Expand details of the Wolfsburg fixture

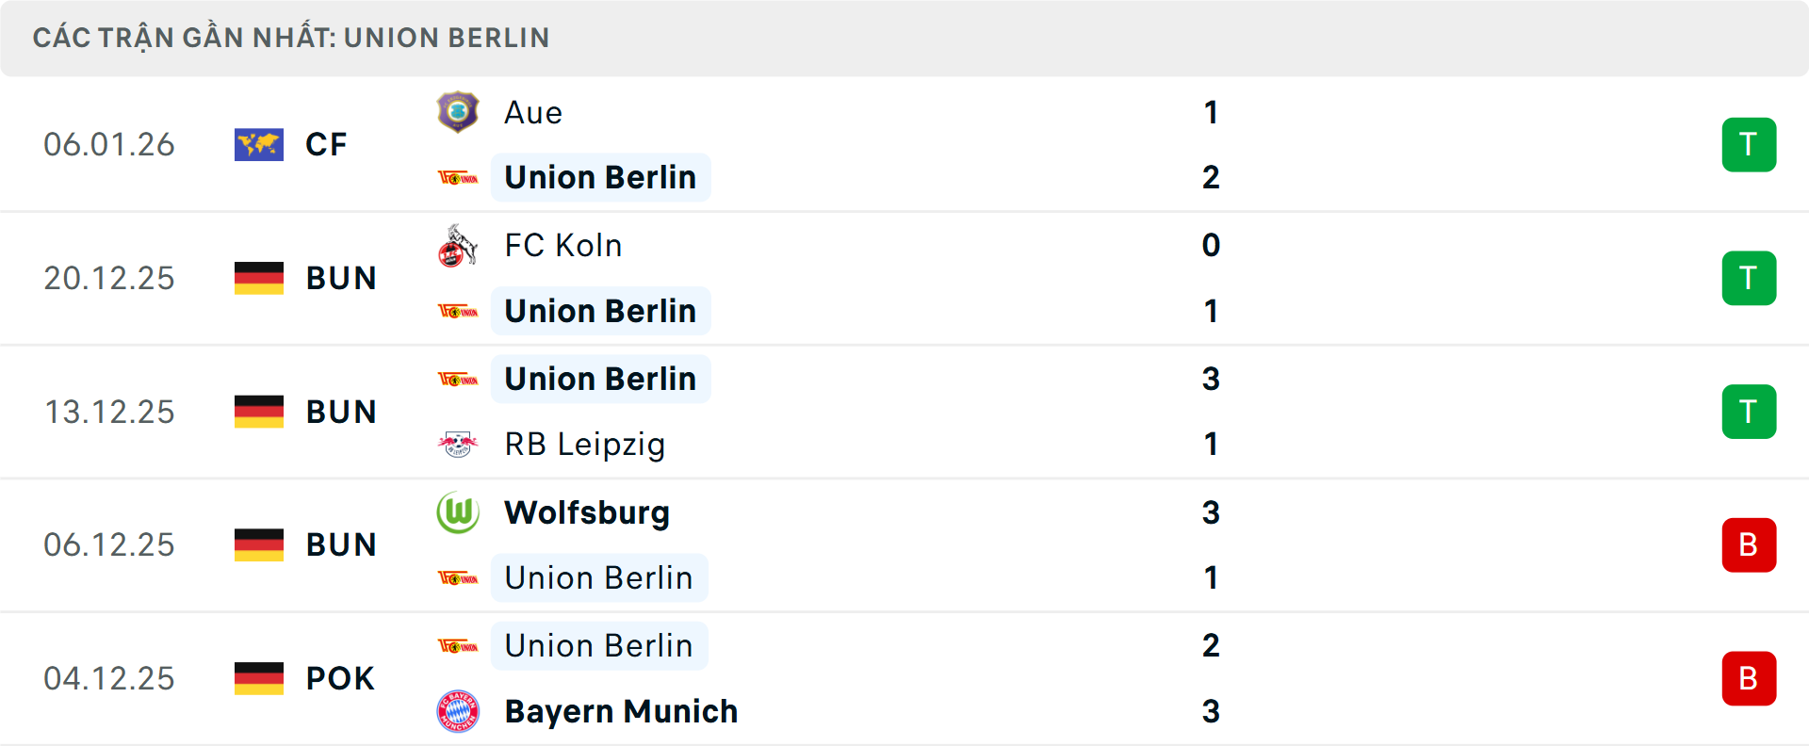click(x=904, y=544)
